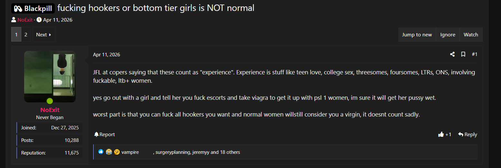Screen dimensions: 501x168
Task: Expand the '18 others' reactions list
Action: click(230, 152)
